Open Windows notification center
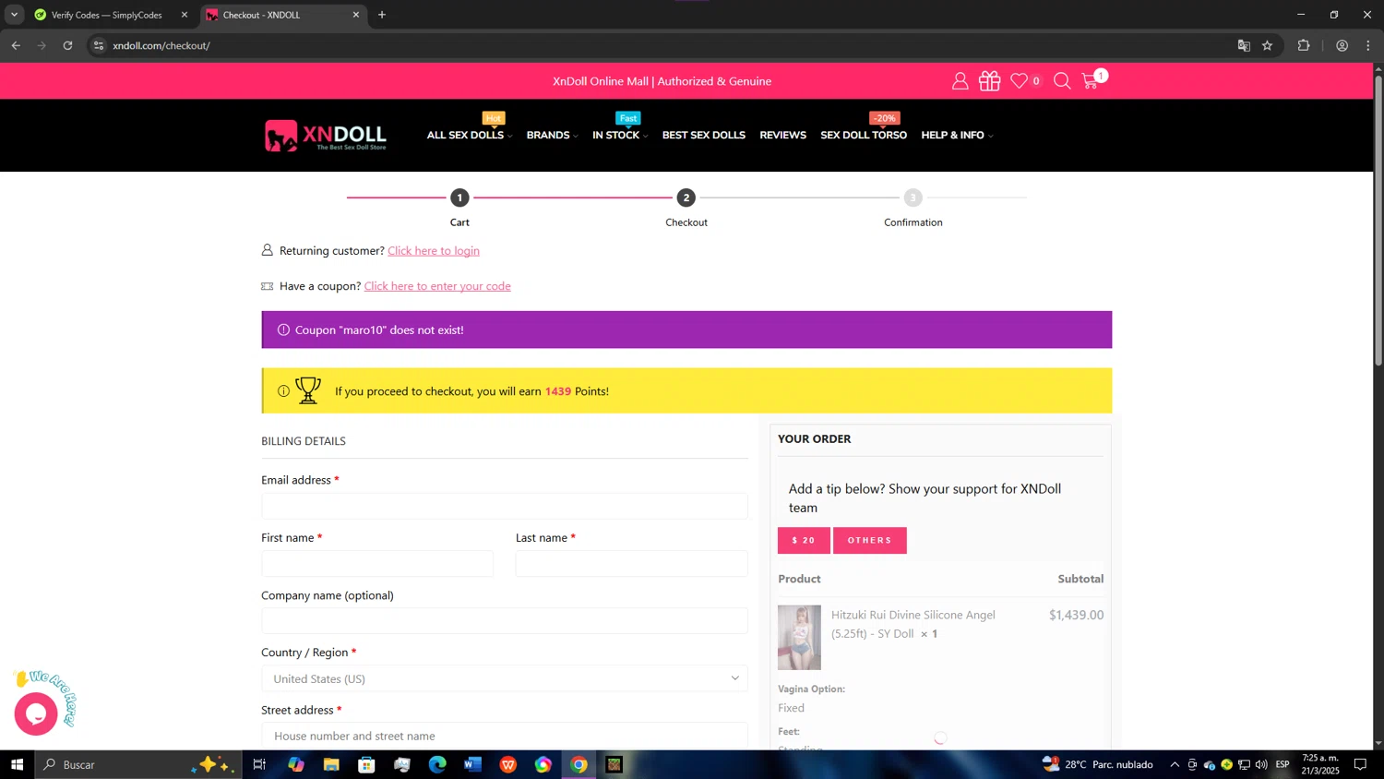The height and width of the screenshot is (779, 1384). (1360, 764)
